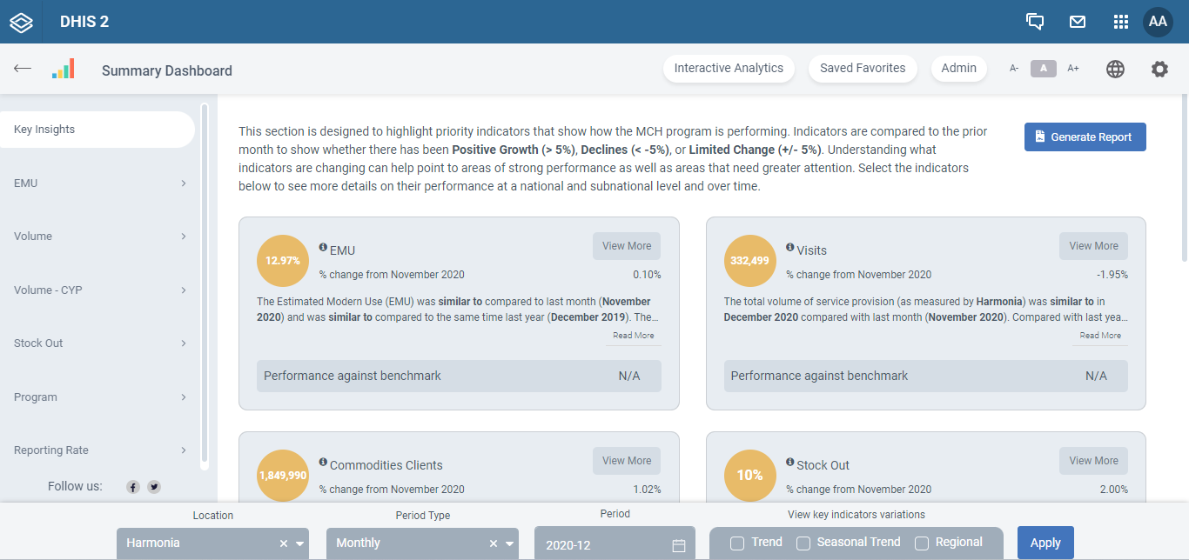Enable the Trend checkbox

tap(736, 541)
